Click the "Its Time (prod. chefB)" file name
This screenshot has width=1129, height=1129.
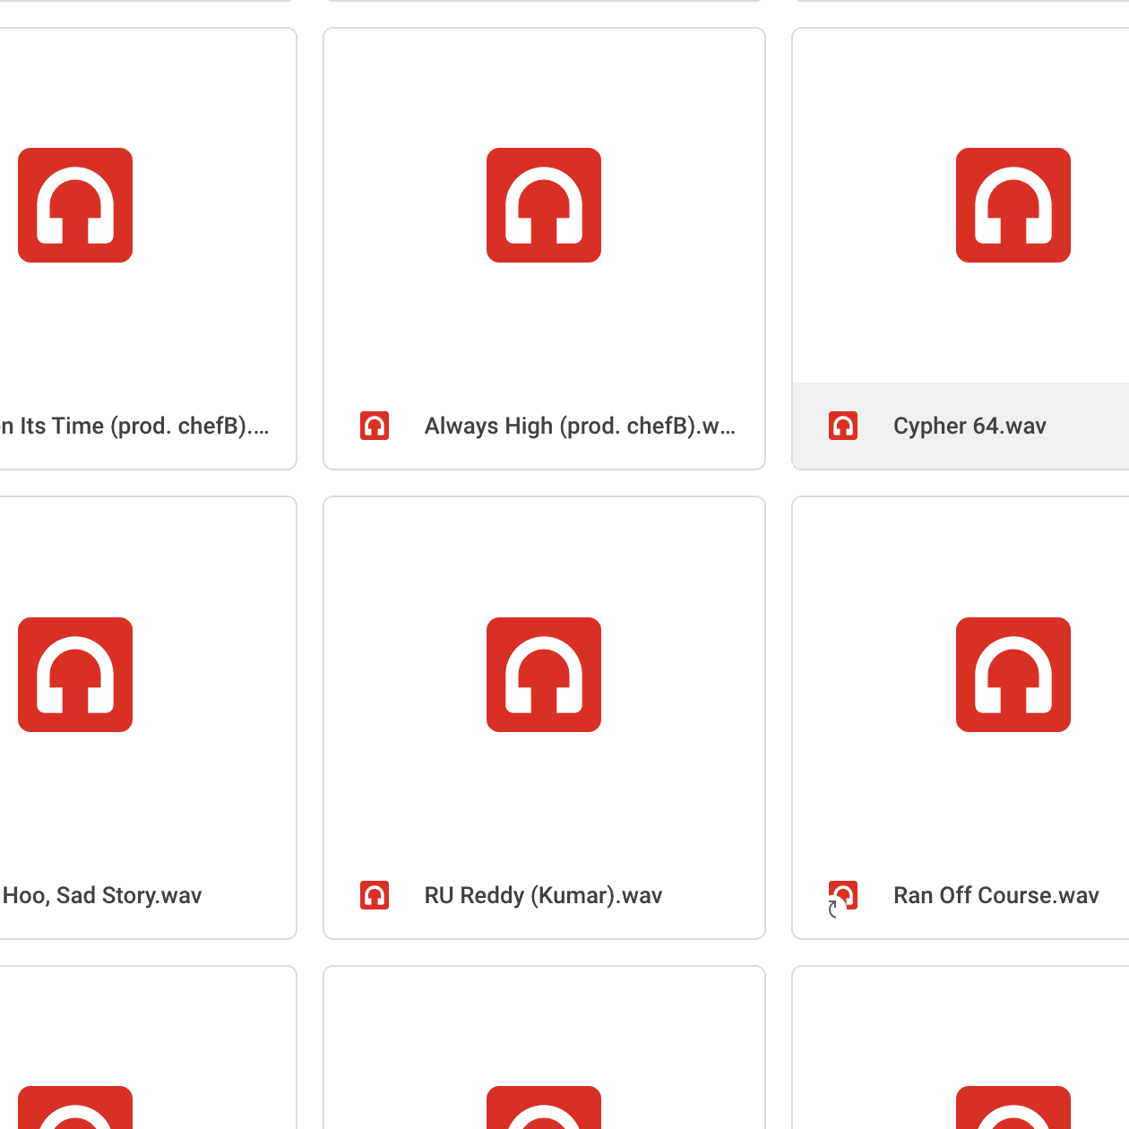click(x=134, y=427)
